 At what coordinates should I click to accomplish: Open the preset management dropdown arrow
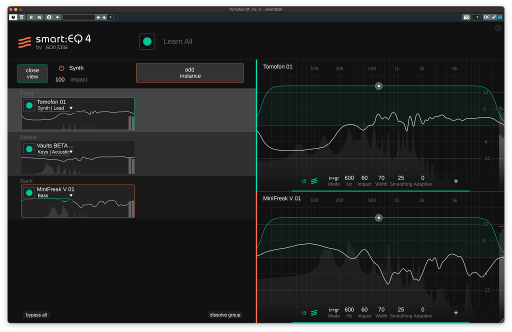(110, 17)
